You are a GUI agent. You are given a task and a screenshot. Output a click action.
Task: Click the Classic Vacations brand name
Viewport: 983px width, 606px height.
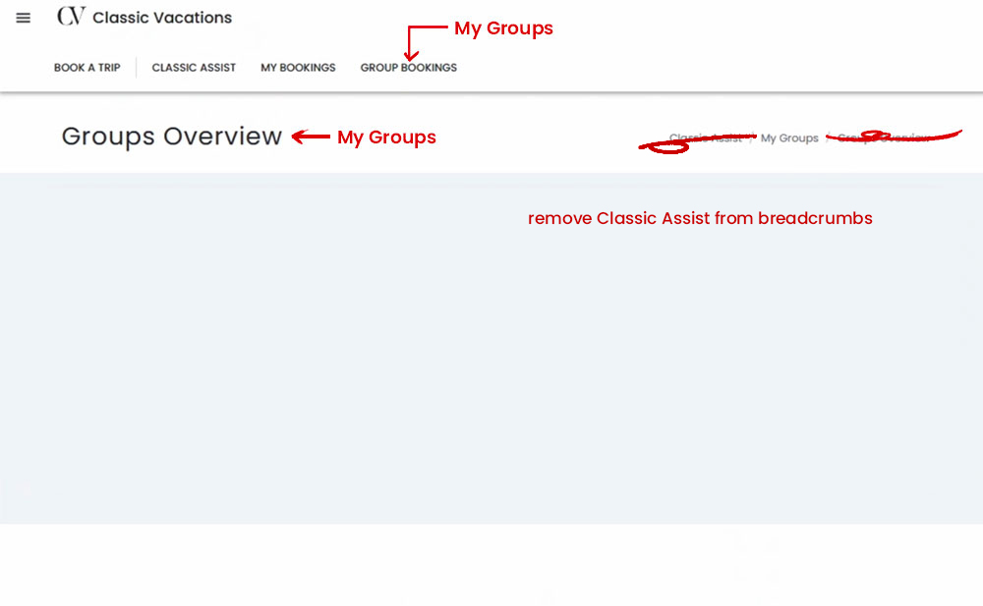[162, 18]
